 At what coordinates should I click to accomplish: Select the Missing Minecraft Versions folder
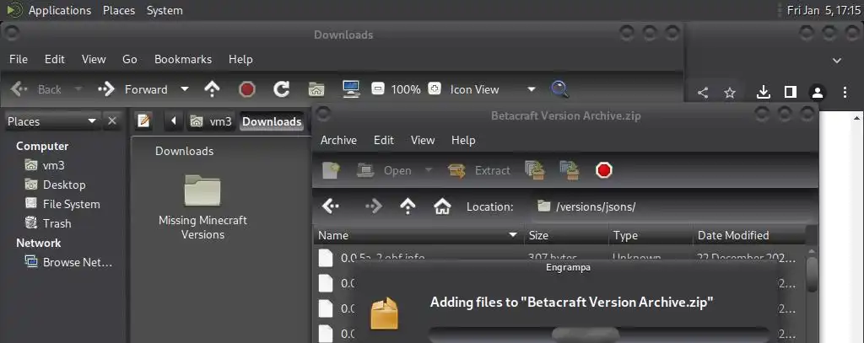point(202,207)
